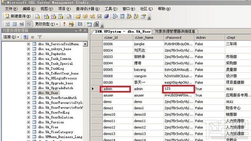Viewport: 251px width, 141px height.
Task: Open the Registered Servers window
Action: (115, 16)
